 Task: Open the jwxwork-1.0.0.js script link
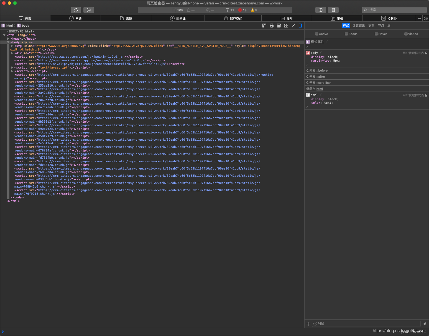(x=92, y=60)
